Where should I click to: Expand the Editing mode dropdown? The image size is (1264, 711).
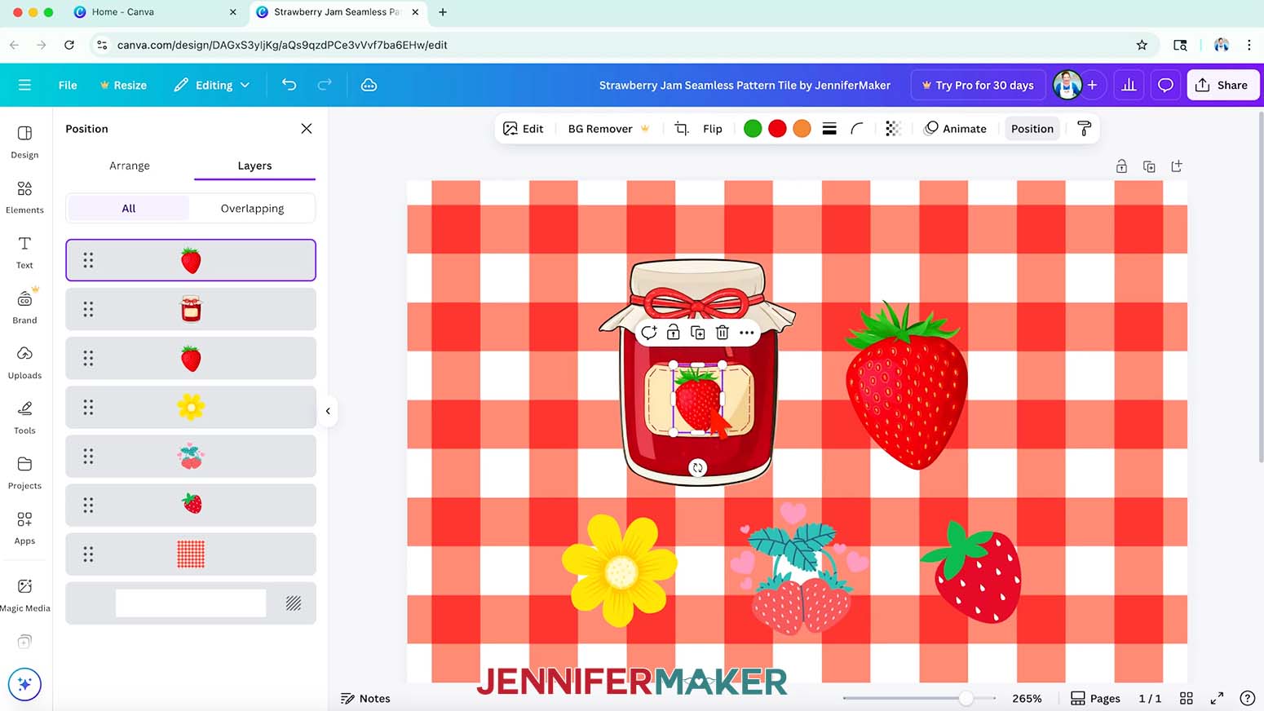(x=212, y=85)
